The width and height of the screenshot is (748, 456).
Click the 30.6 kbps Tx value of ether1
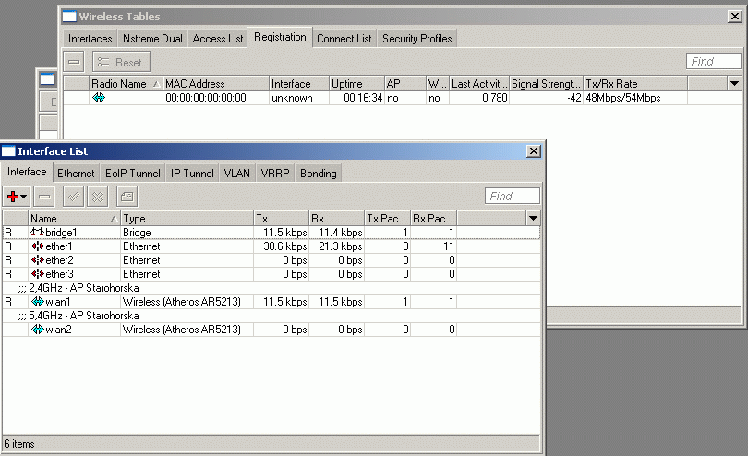click(285, 246)
